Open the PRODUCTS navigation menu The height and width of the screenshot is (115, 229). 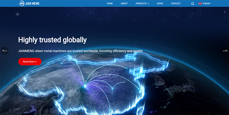tap(141, 4)
